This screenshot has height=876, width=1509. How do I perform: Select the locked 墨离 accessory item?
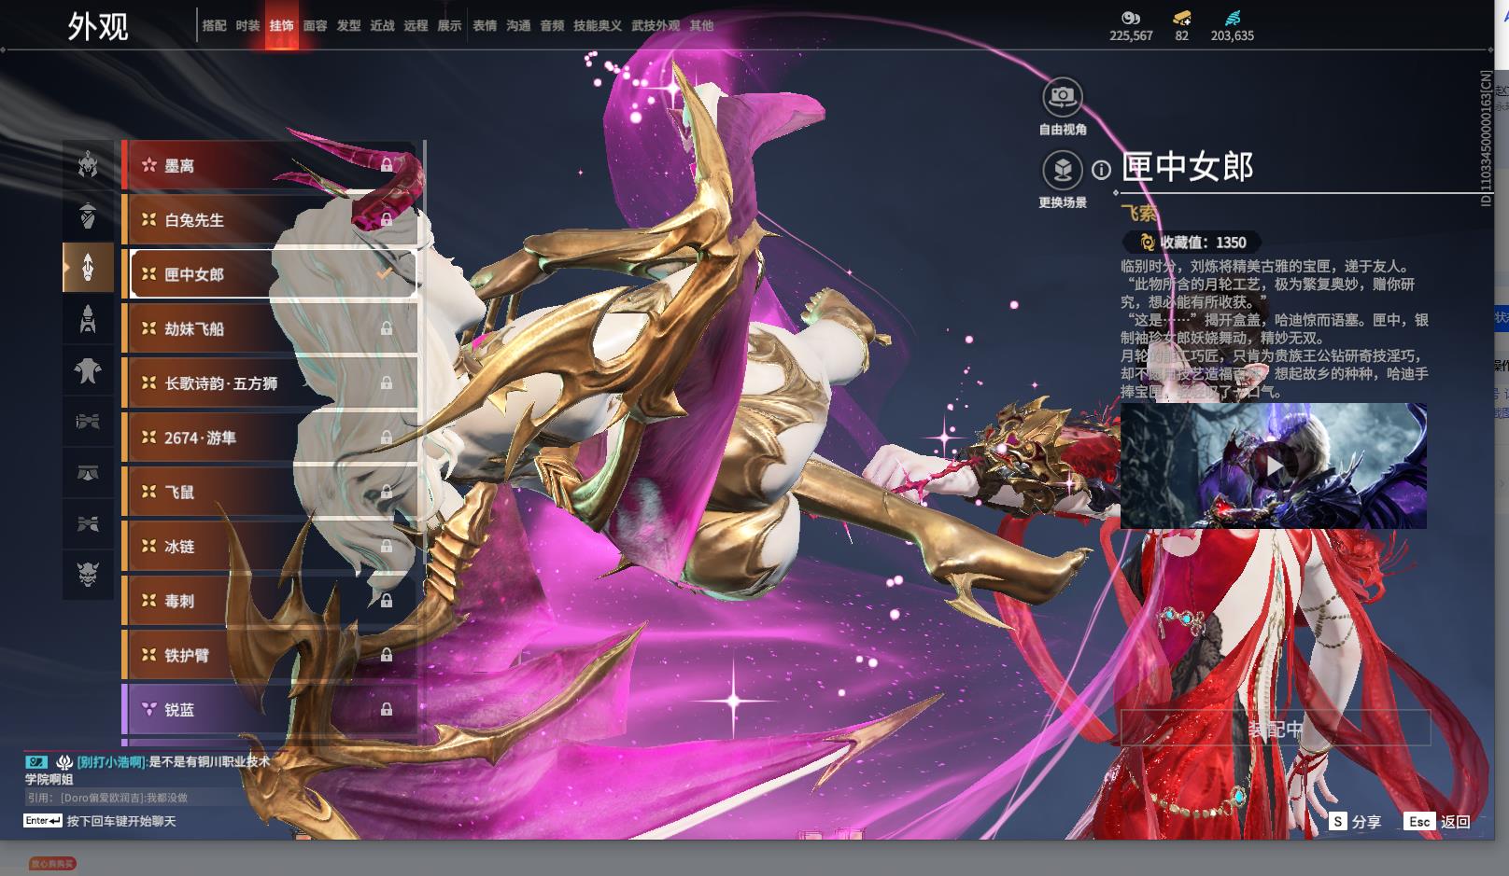269,166
